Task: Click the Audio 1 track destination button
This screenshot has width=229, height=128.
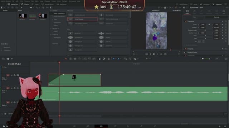Action: pos(8,88)
